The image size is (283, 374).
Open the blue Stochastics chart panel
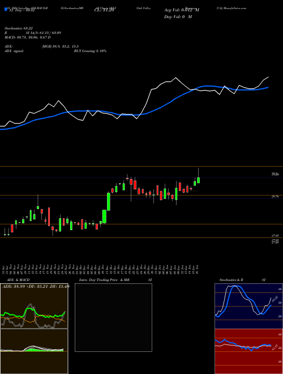click(248, 306)
